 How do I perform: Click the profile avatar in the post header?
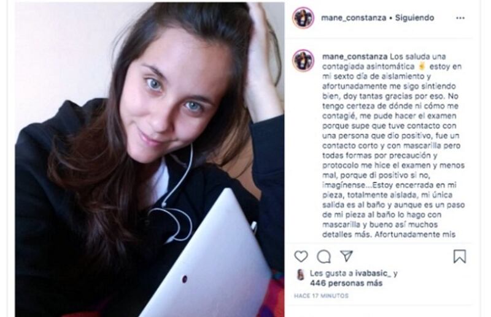[x=303, y=18]
